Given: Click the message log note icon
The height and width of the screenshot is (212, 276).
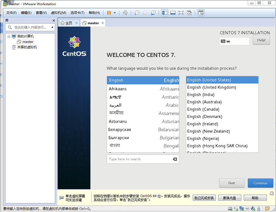Looking at the screenshot, I should (x=267, y=209).
